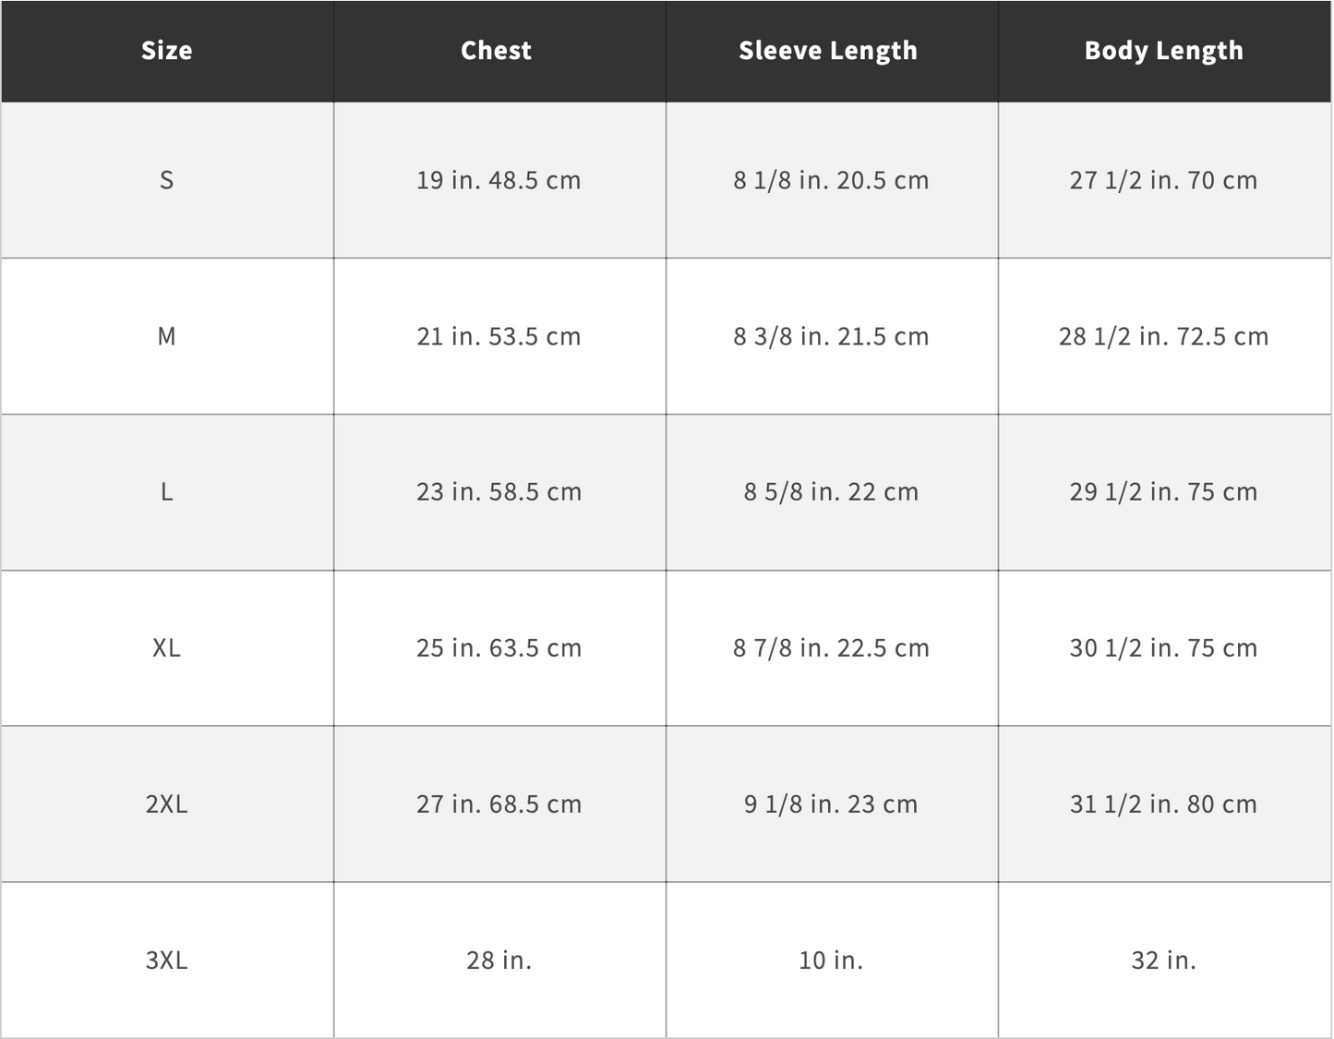This screenshot has width=1334, height=1039.
Task: Click the Sleeve Length column header
Action: point(828,51)
